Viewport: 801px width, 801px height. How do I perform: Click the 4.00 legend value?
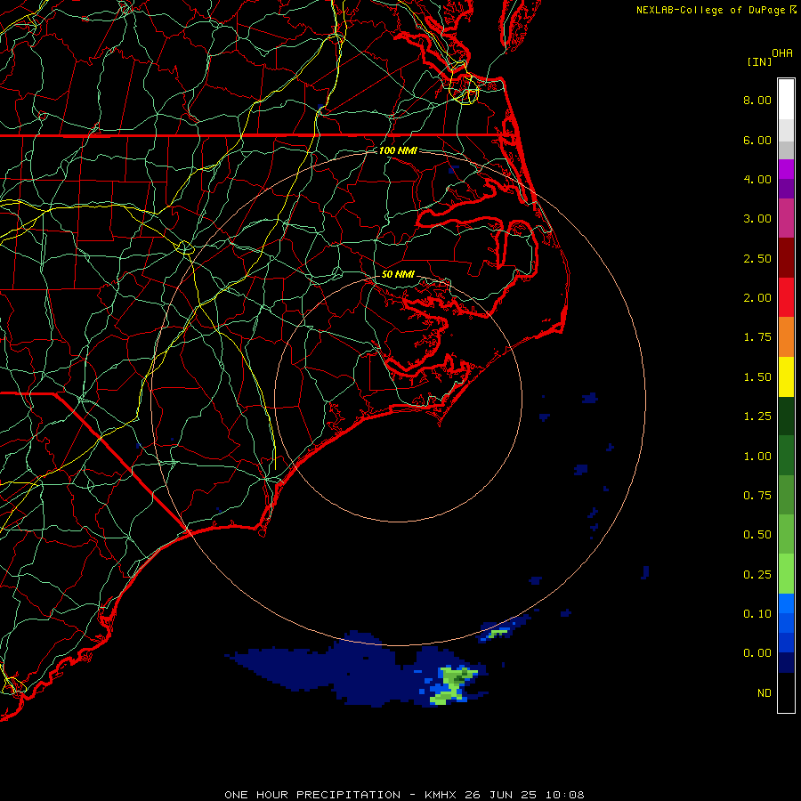tap(757, 179)
